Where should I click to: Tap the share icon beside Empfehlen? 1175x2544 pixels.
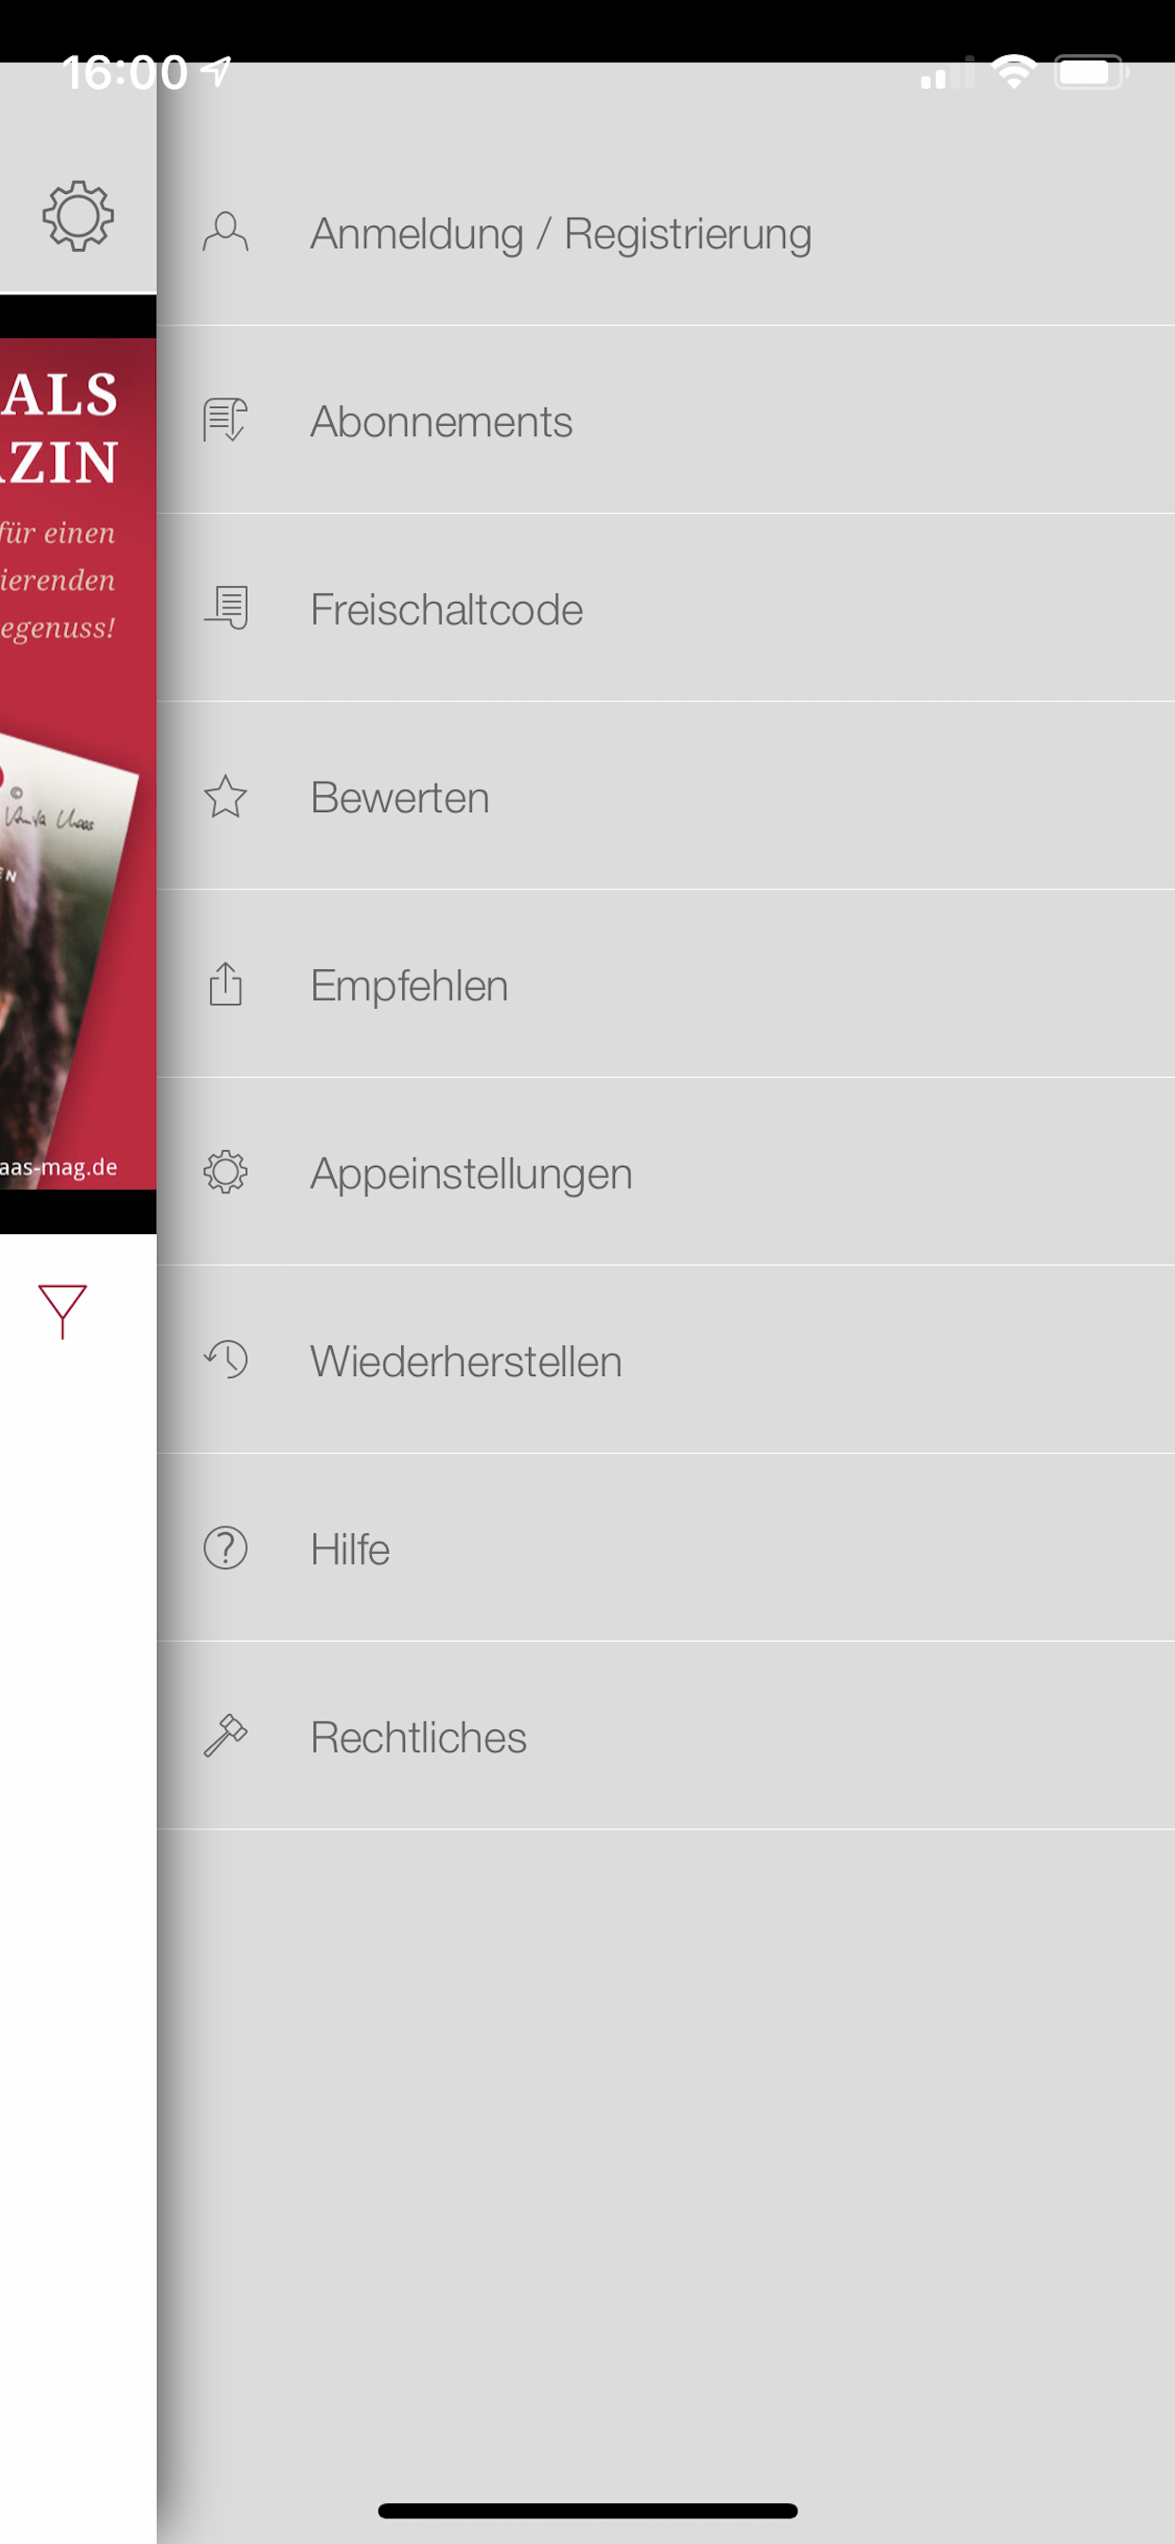(x=225, y=983)
